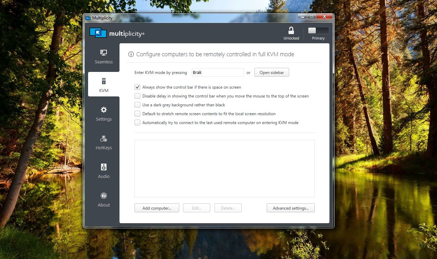437x259 pixels.
Task: Maximize the Multiplicity window
Action: coord(312,16)
